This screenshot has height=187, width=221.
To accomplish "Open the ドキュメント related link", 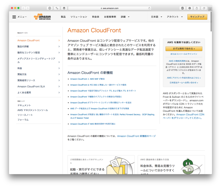I will point(24,105).
